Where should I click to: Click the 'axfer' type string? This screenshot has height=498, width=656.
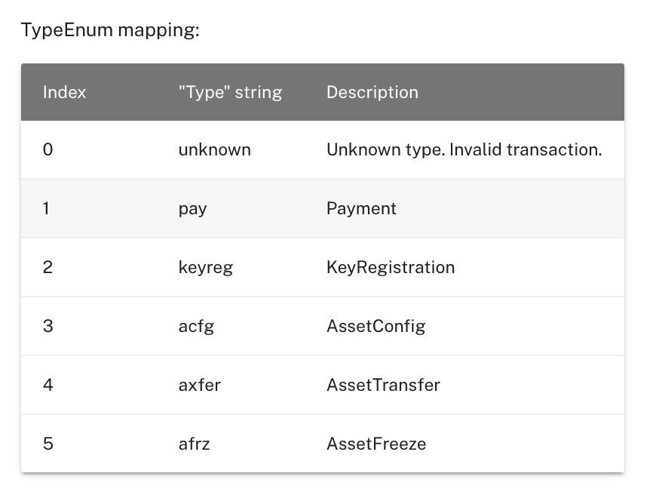pyautogui.click(x=199, y=385)
